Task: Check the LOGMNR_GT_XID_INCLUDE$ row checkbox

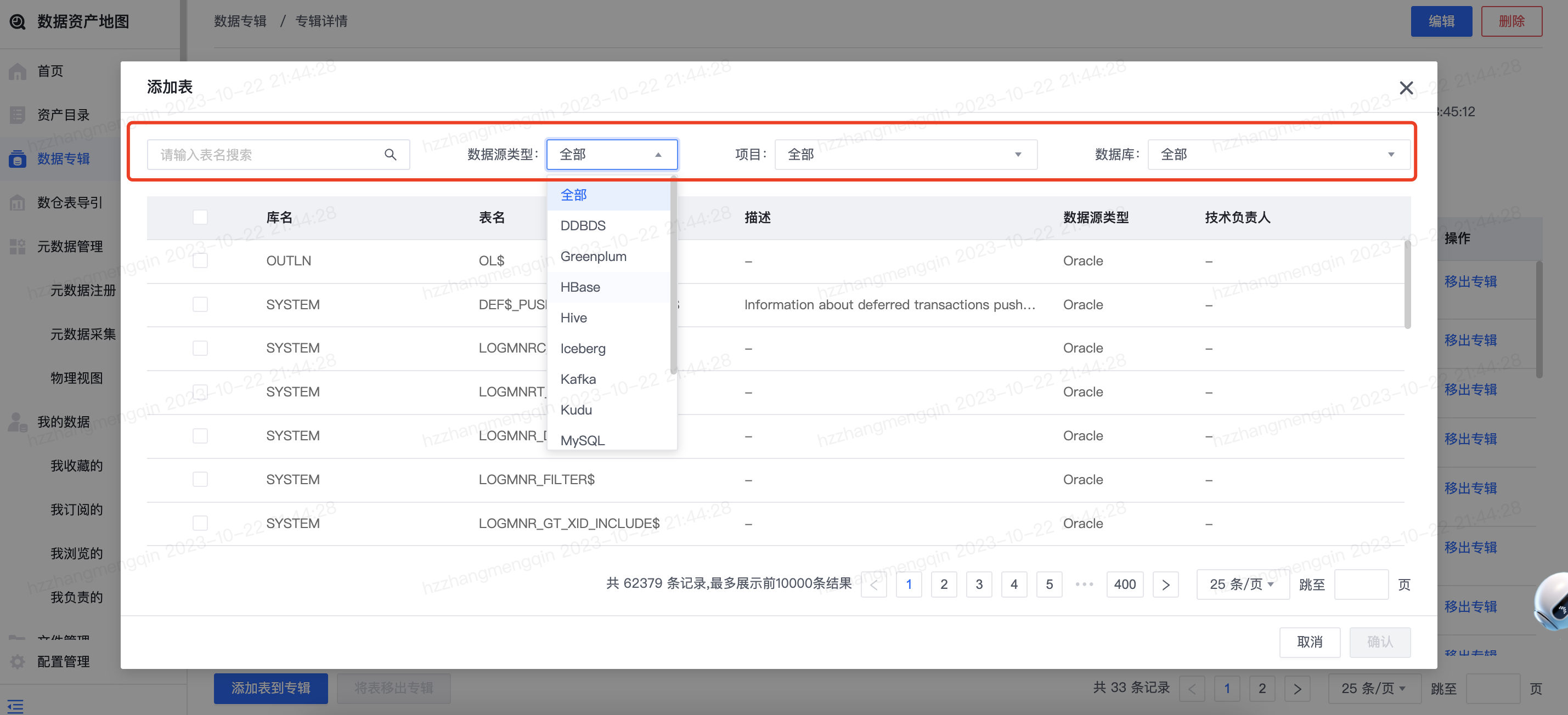Action: click(x=200, y=523)
